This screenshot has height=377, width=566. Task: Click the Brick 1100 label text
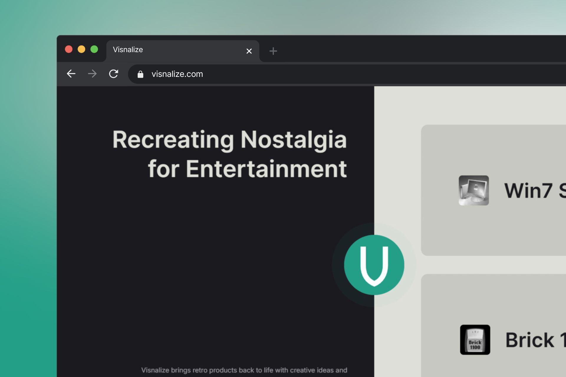pos(534,340)
